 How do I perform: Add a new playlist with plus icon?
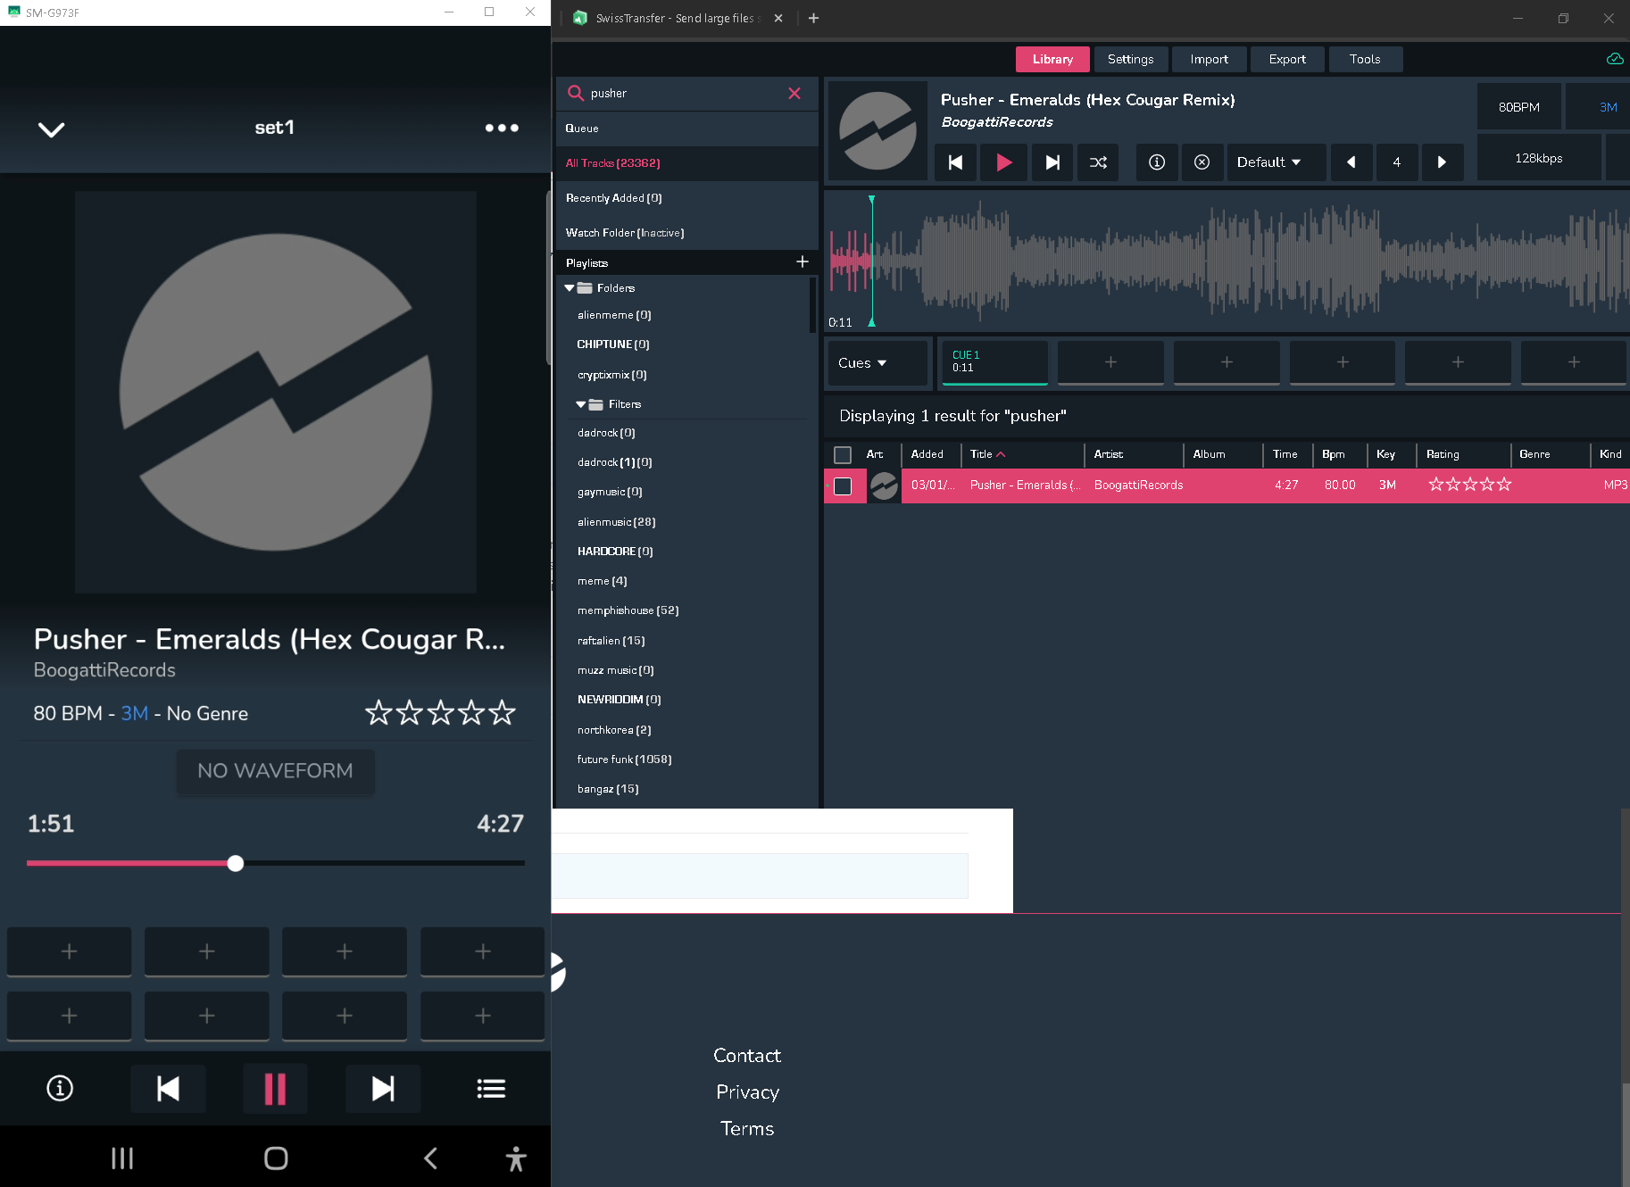[x=802, y=262]
